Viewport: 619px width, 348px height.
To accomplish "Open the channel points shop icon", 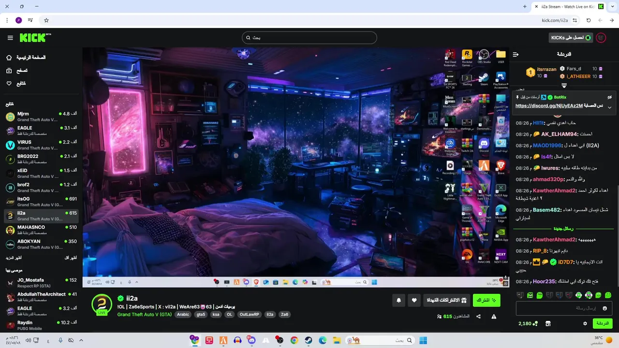I will pos(548,323).
